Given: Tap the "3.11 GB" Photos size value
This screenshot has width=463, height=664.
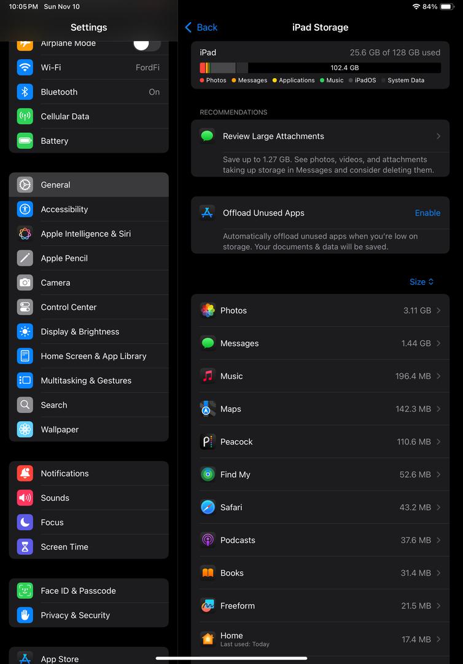Looking at the screenshot, I should click(417, 310).
